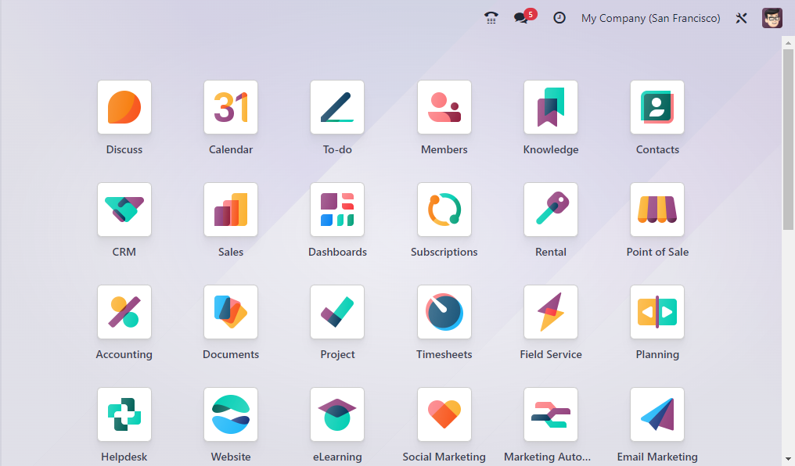Click the softphone headset icon
This screenshot has height=466, width=795.
[x=491, y=17]
